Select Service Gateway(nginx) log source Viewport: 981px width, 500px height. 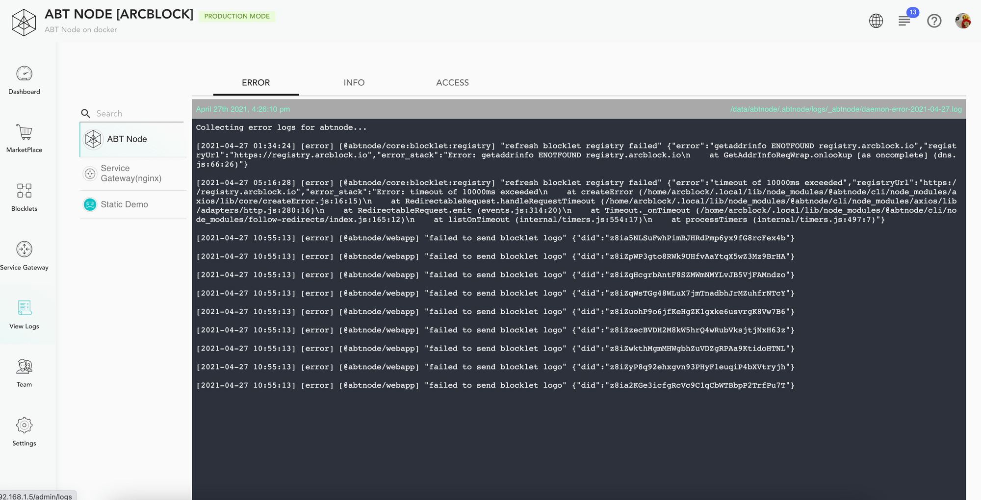tap(133, 174)
